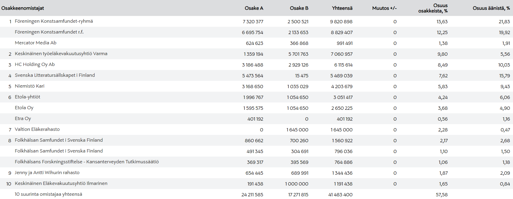Screen dimensions: 513x199
Task: Click the Osuus äänistä, % header
Action: click(x=491, y=8)
